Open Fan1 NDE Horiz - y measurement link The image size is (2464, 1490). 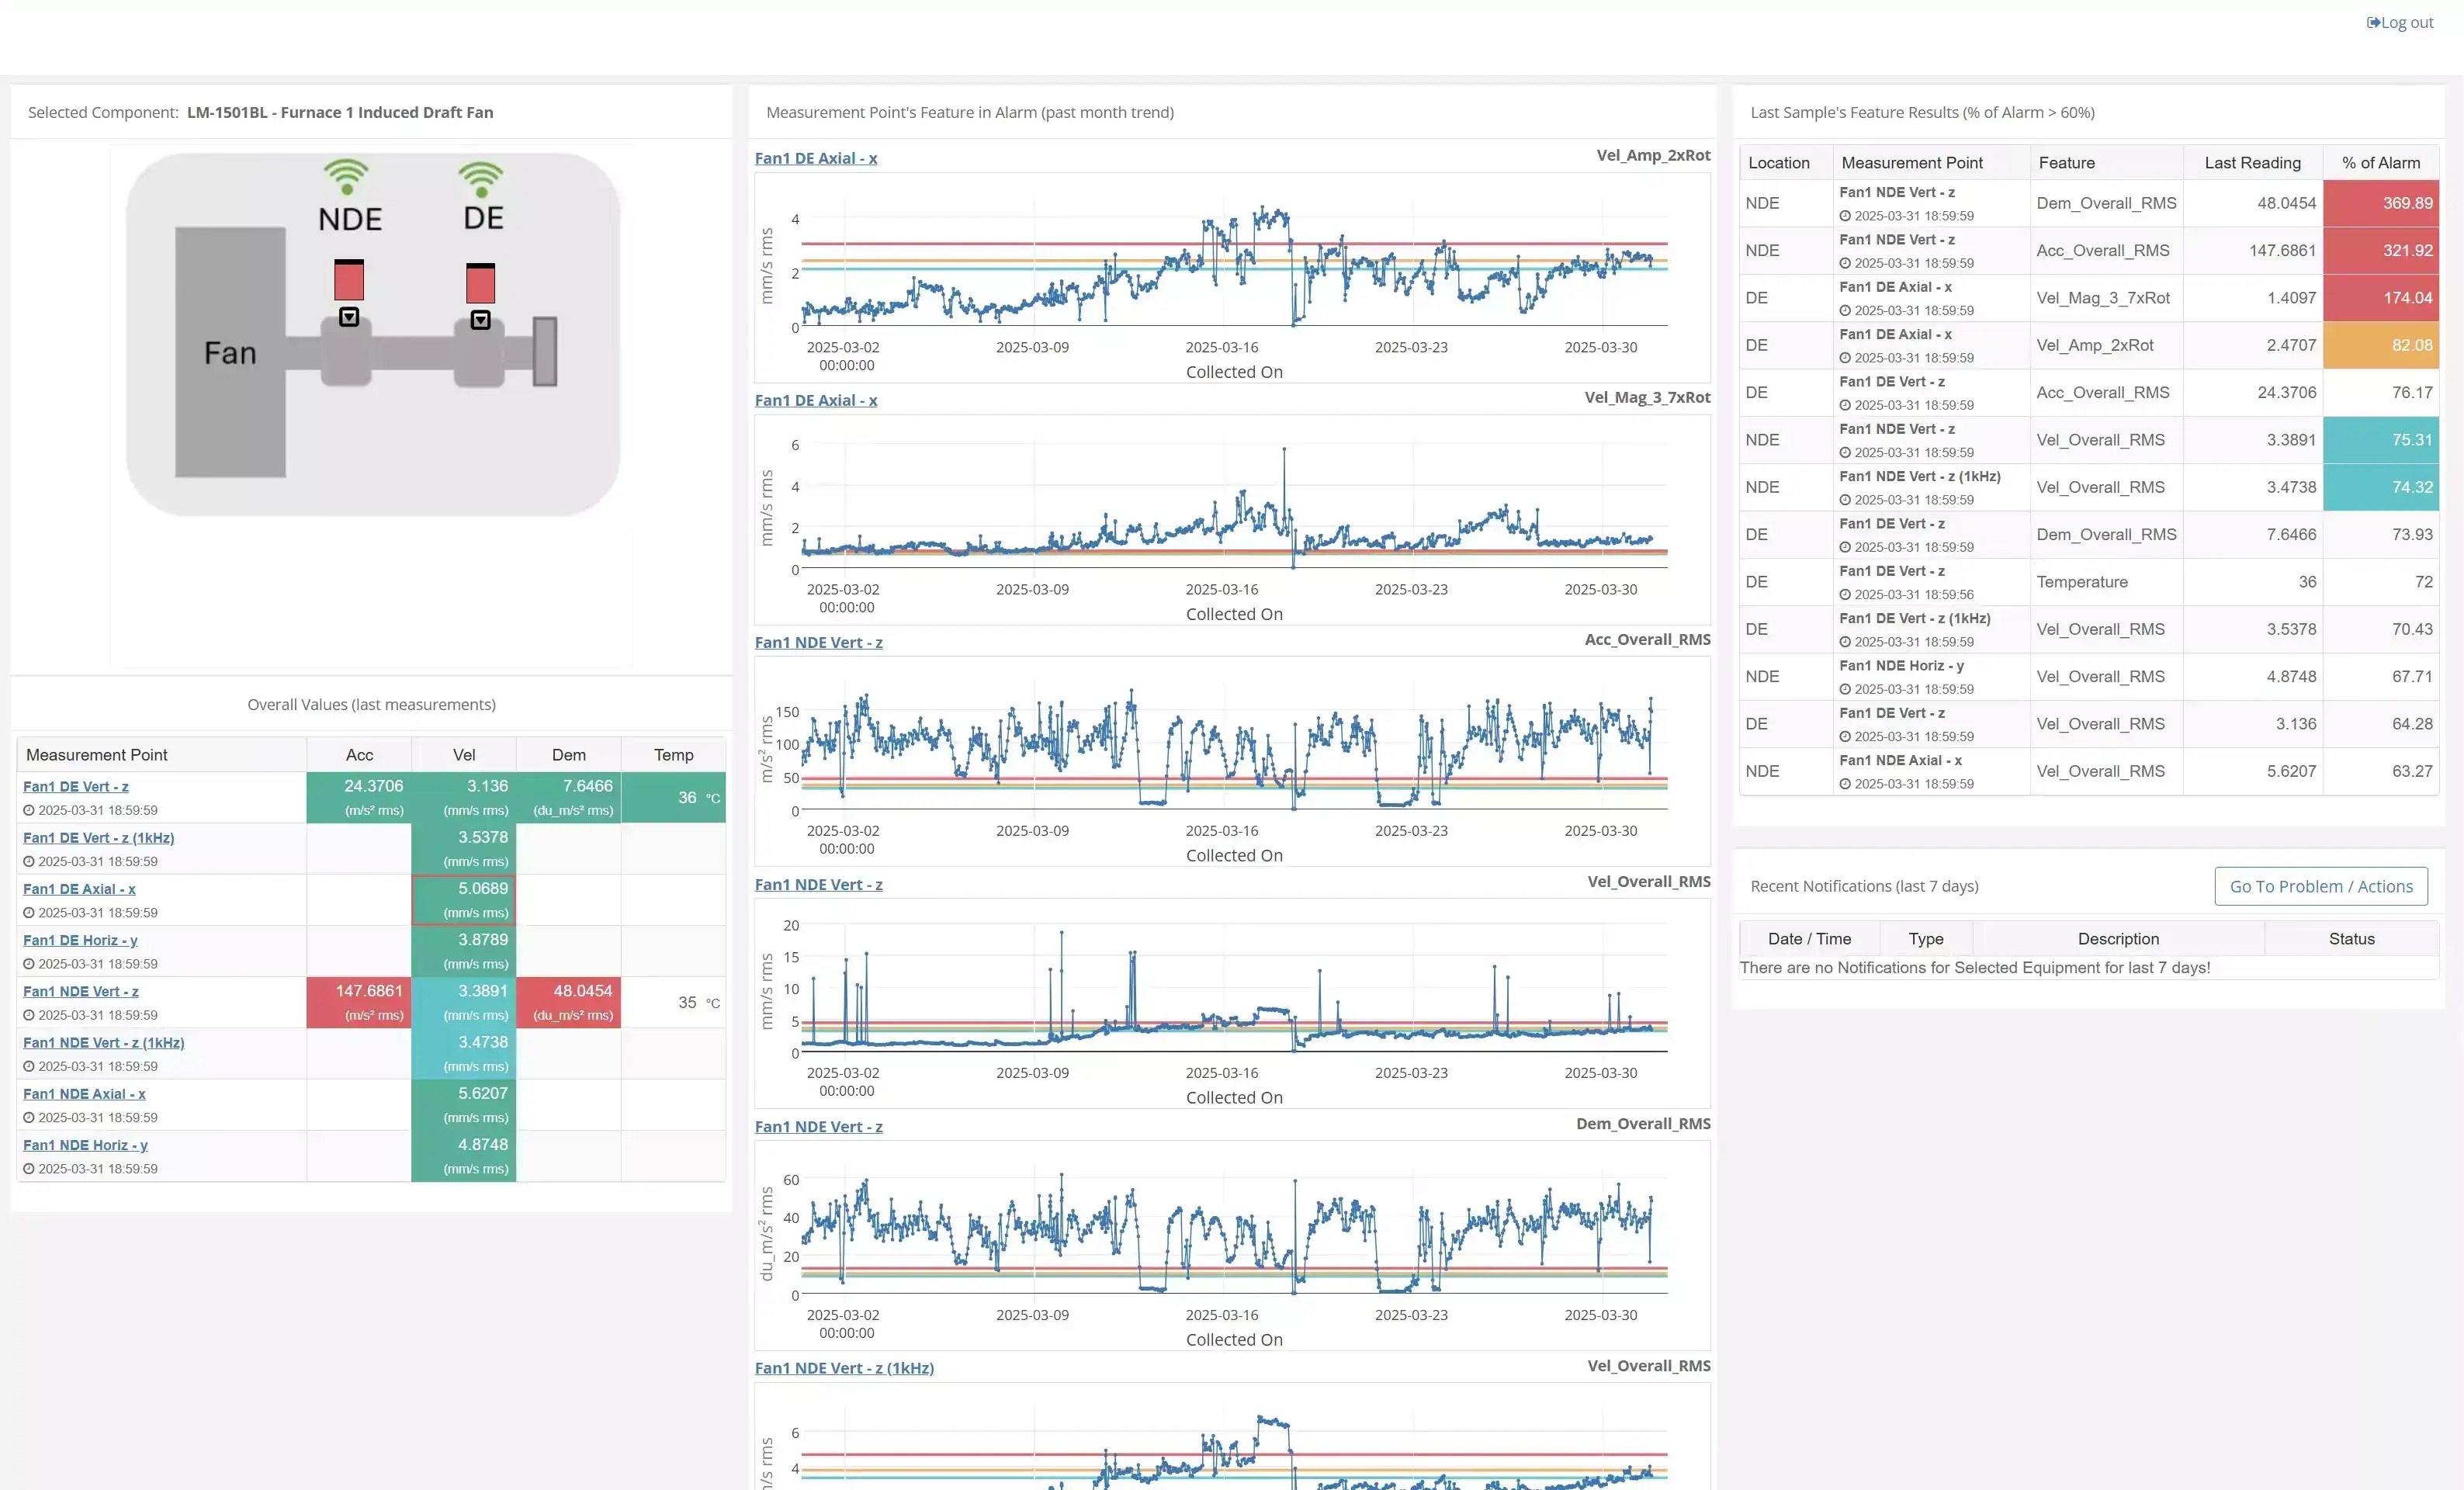pos(86,1145)
